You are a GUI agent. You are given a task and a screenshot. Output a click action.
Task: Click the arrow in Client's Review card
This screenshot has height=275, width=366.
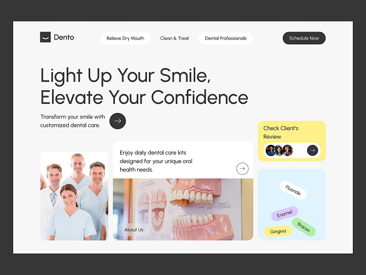click(x=312, y=150)
